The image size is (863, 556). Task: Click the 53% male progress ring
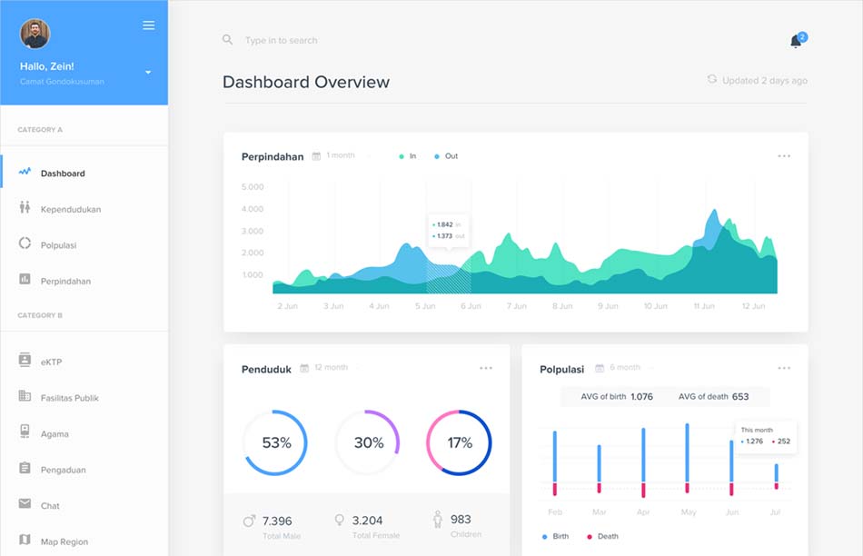(275, 443)
